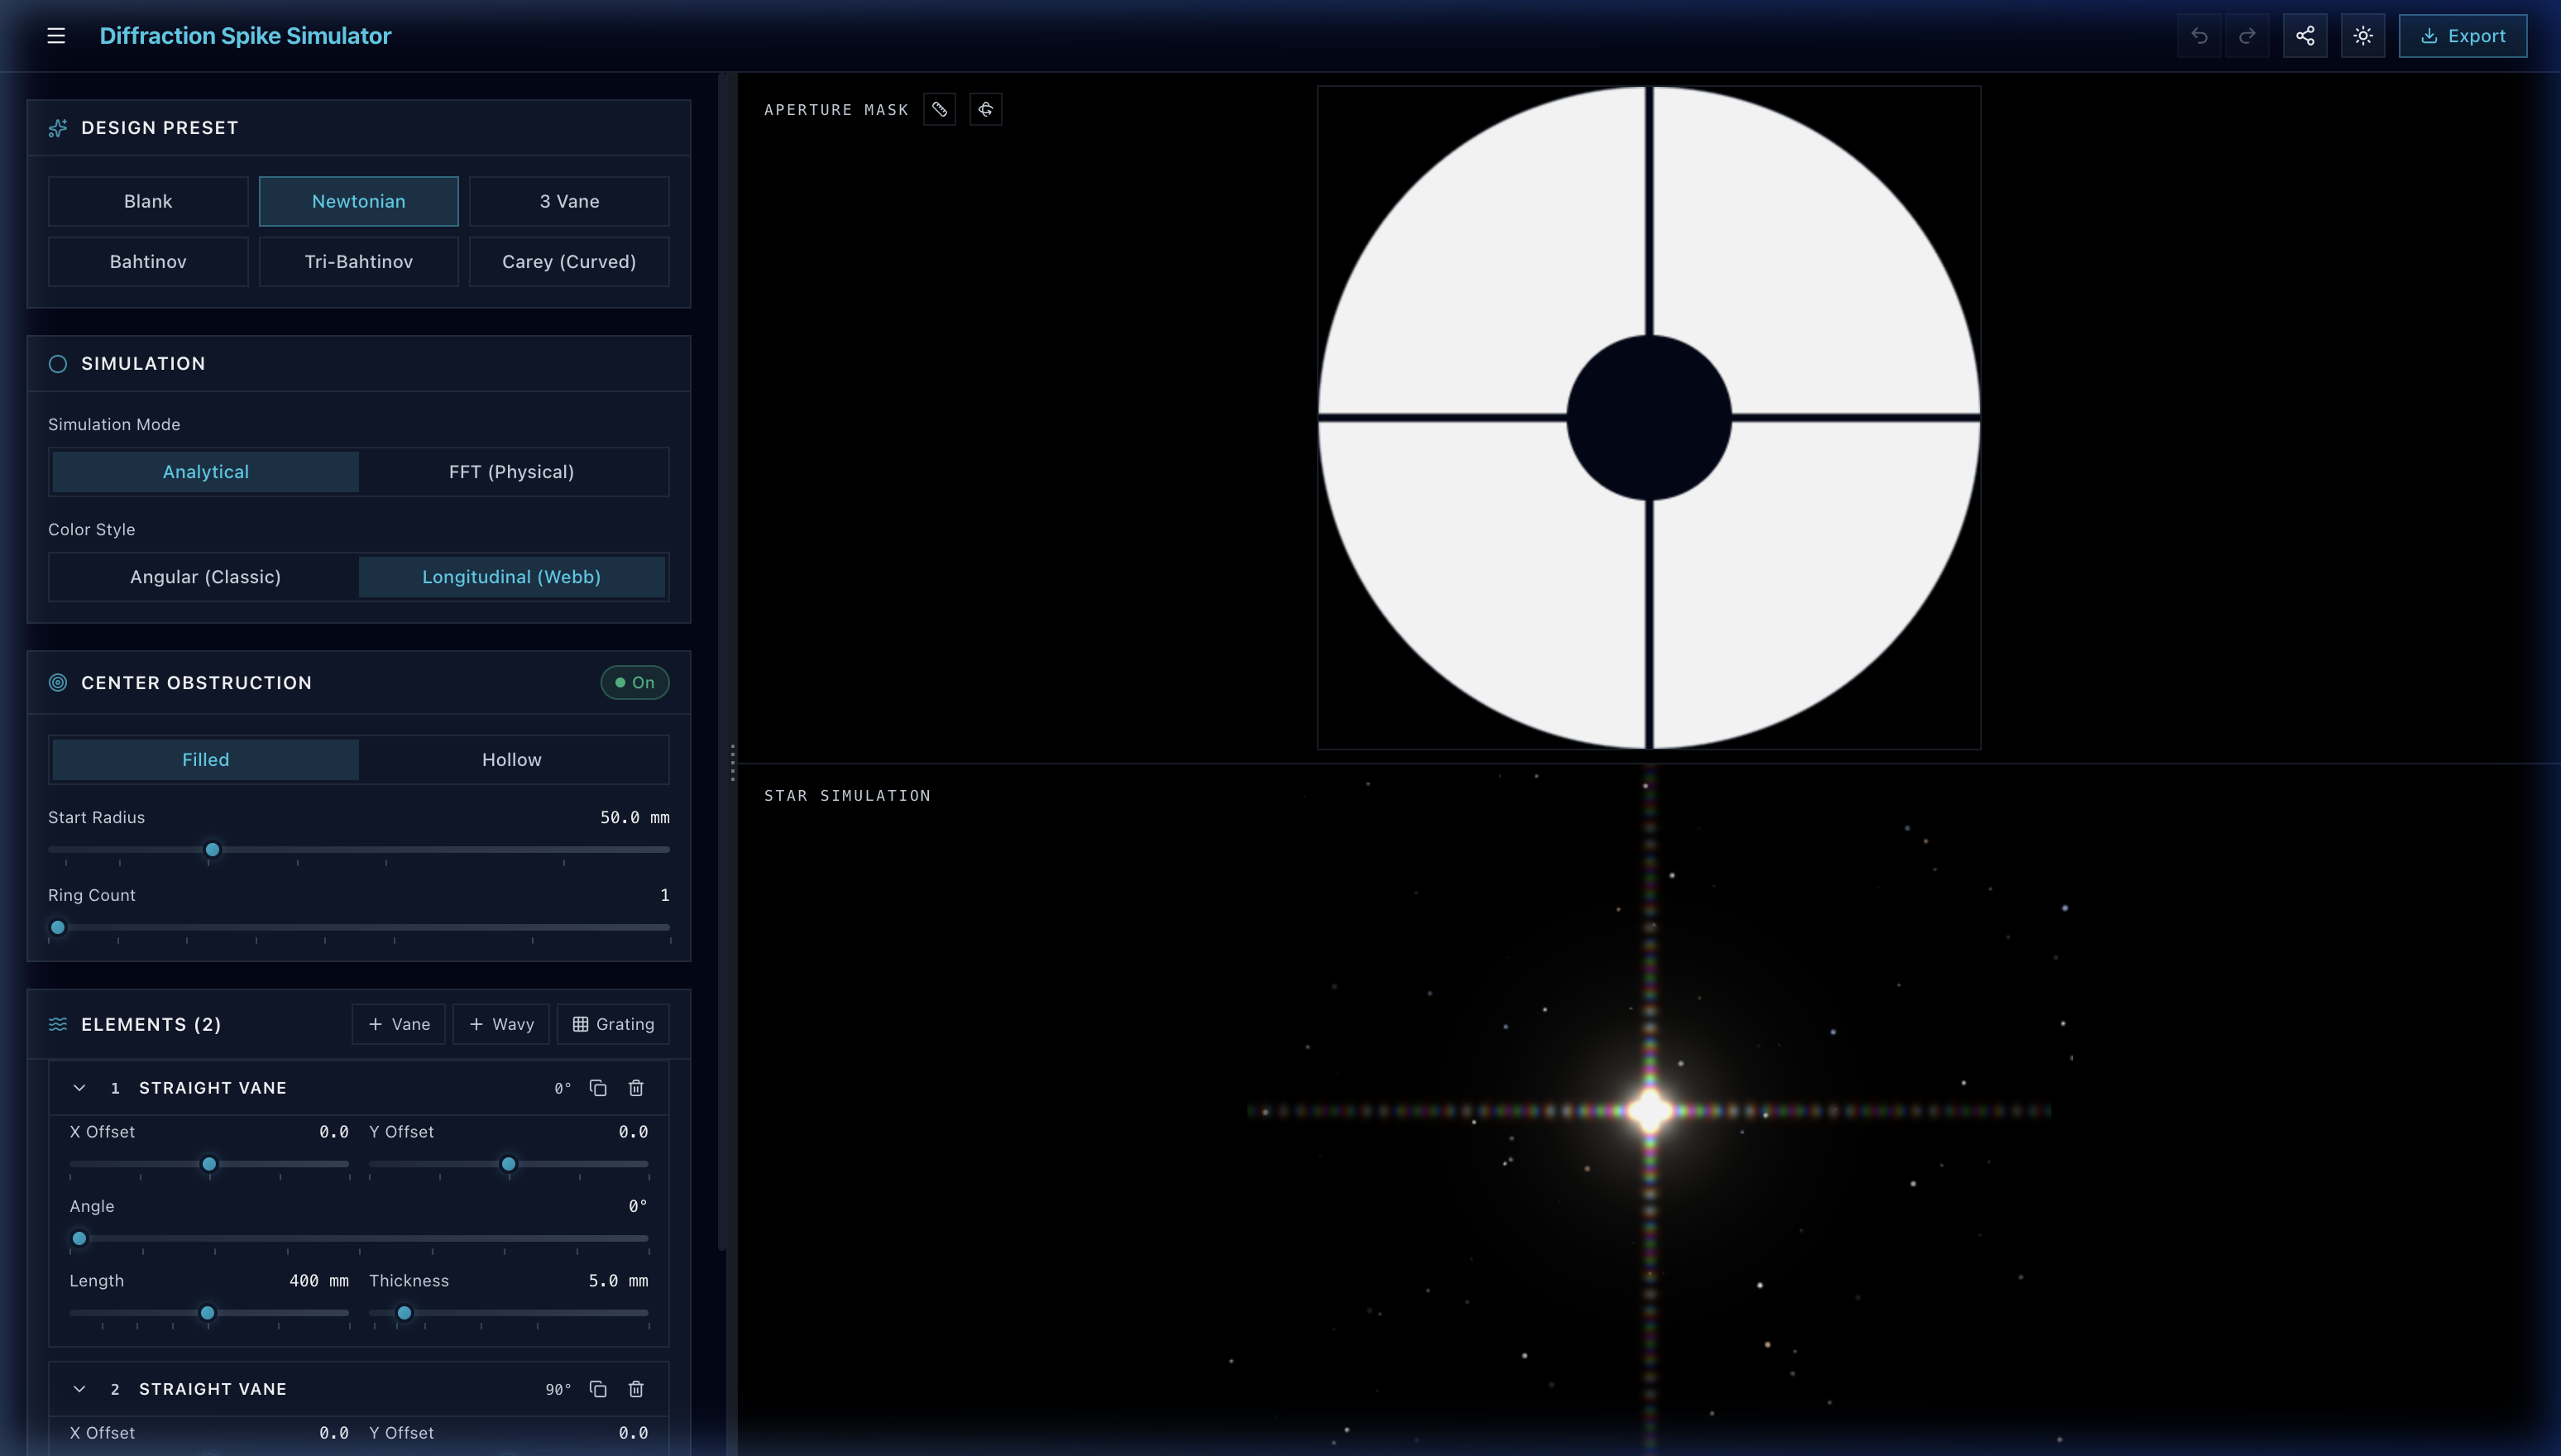The image size is (2561, 1456).
Task: Open the hamburger navigation menu
Action: [56, 35]
